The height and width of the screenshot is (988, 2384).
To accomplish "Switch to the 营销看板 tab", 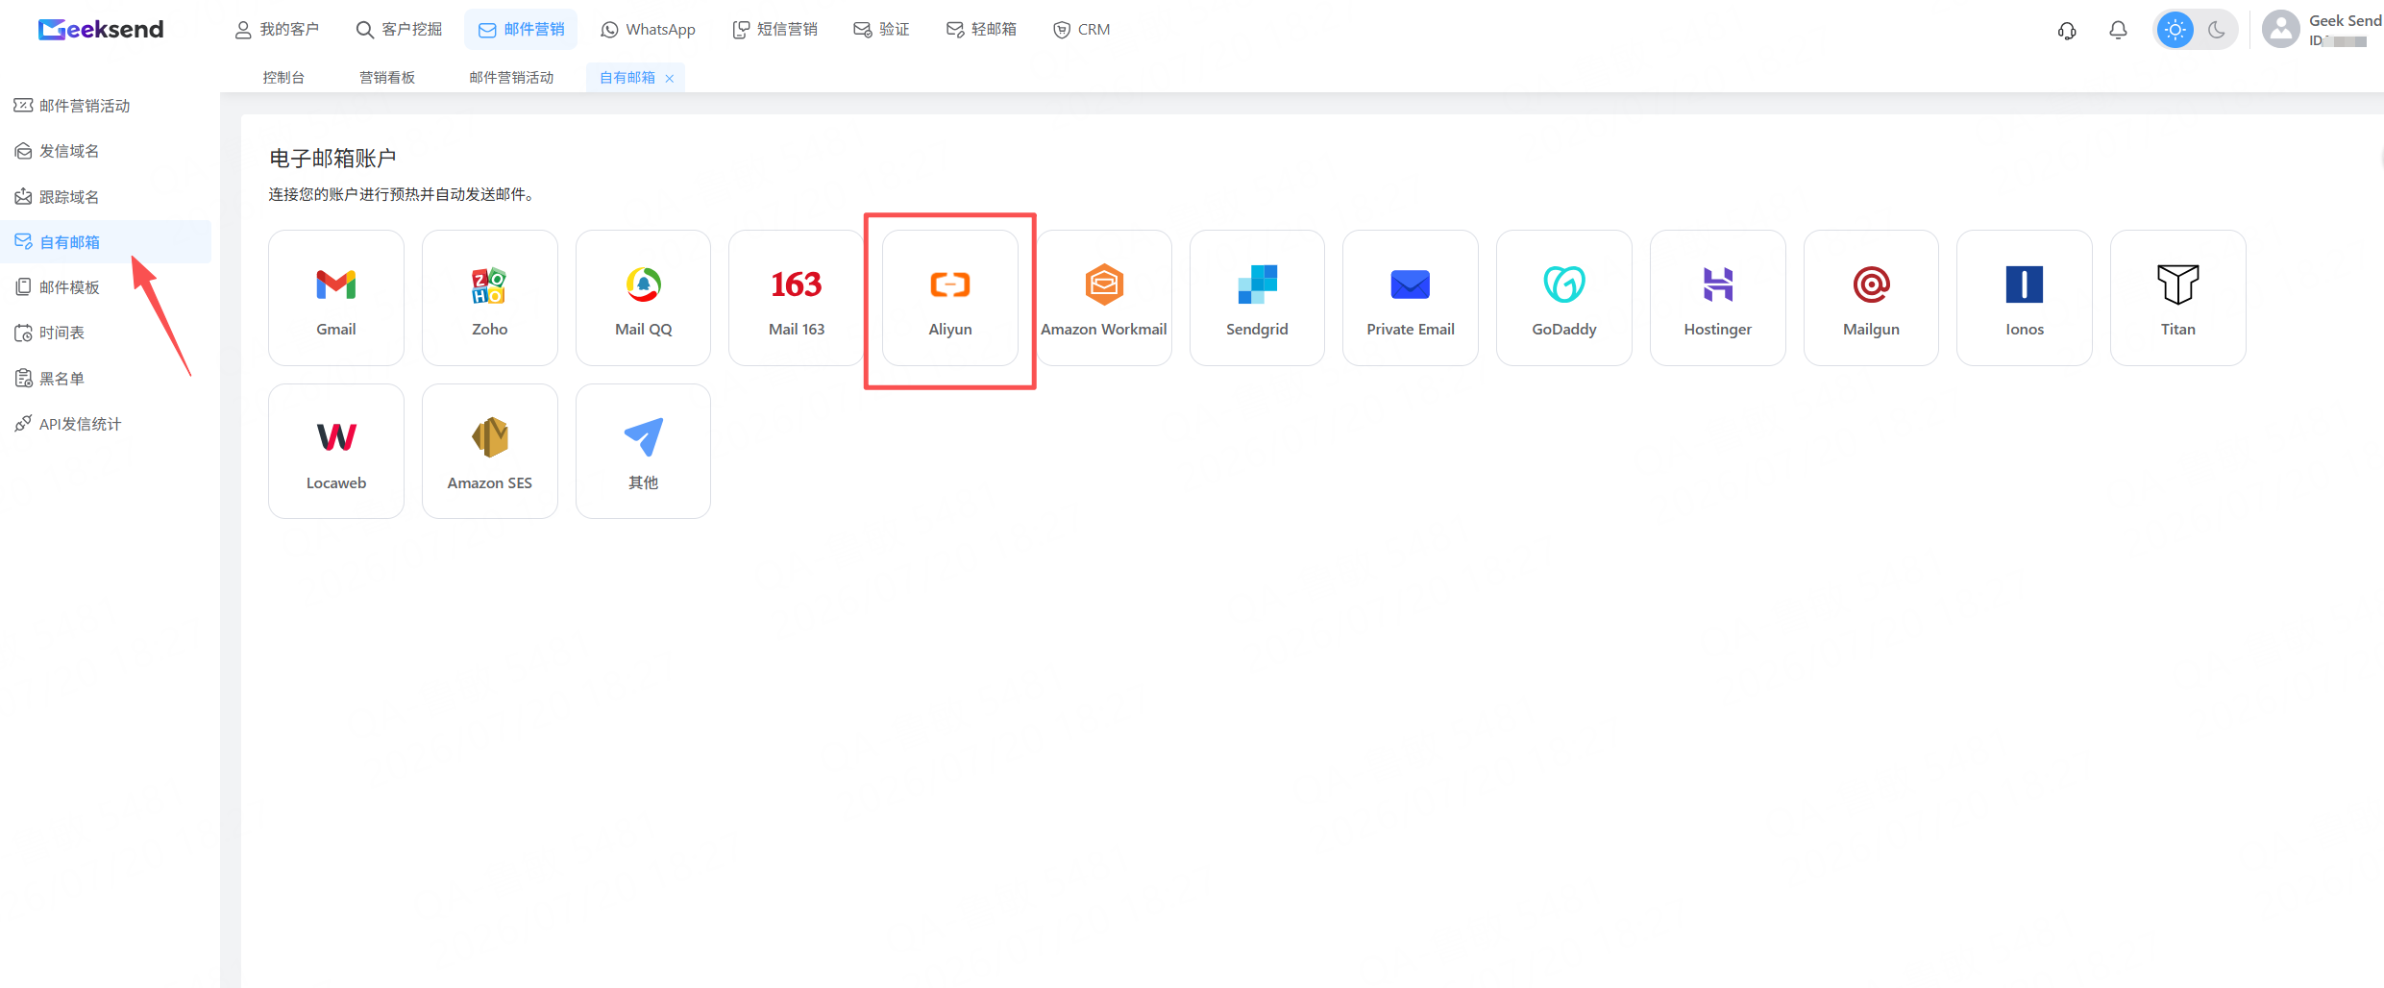I will pos(387,78).
